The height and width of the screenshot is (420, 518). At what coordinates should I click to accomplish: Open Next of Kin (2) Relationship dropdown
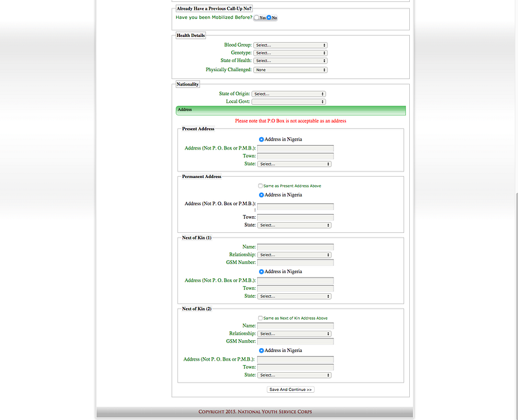point(295,333)
